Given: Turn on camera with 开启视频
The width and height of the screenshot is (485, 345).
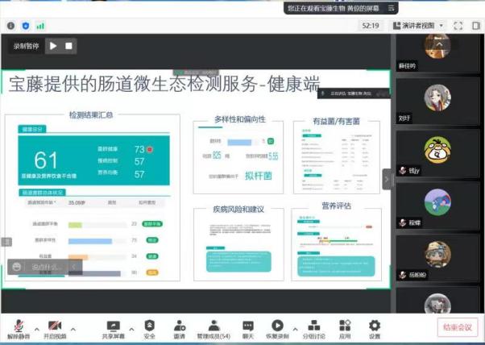Looking at the screenshot, I should tap(54, 325).
